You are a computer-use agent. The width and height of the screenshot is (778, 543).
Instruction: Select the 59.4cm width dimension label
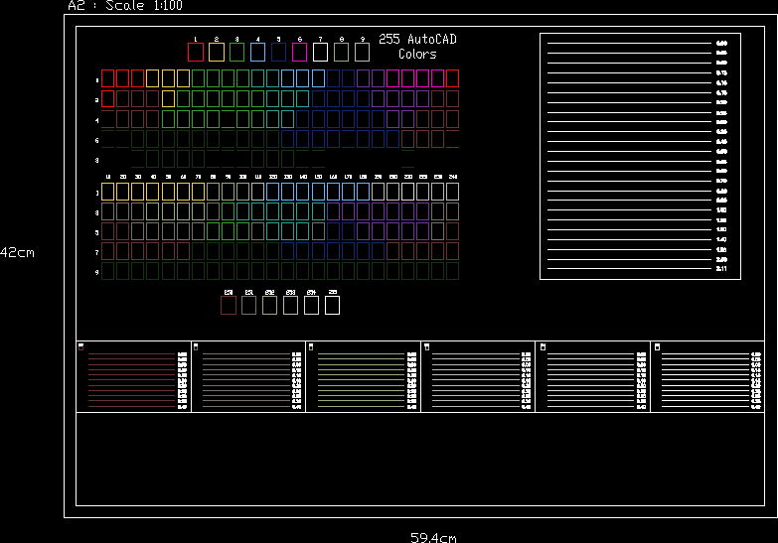(x=433, y=537)
